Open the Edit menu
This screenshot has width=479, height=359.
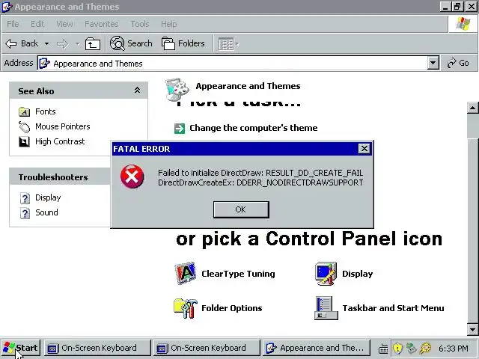pyautogui.click(x=37, y=24)
